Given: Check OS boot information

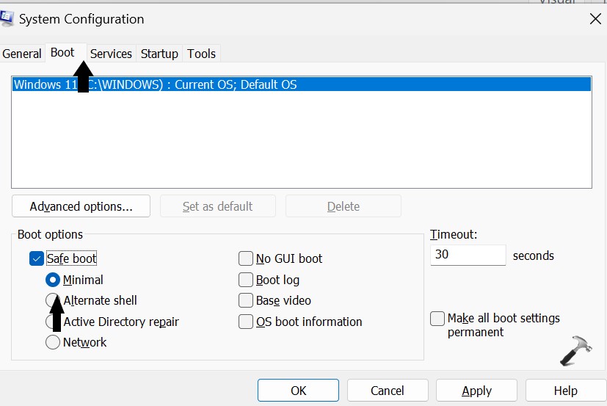Looking at the screenshot, I should click(246, 322).
